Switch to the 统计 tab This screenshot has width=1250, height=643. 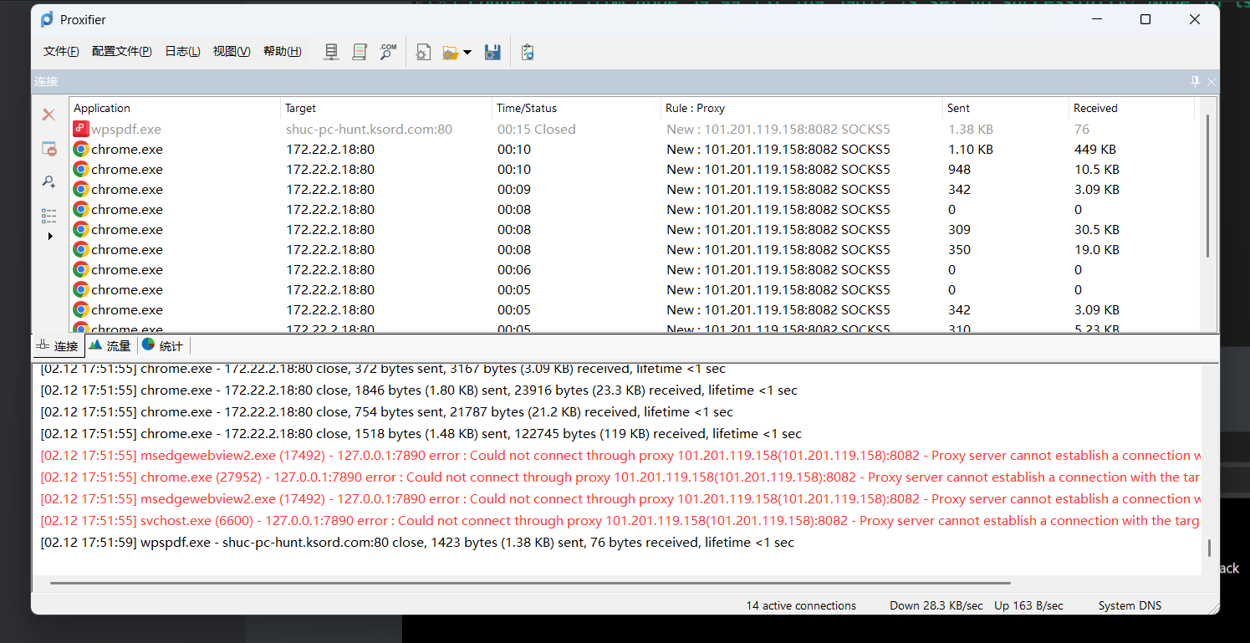click(163, 346)
